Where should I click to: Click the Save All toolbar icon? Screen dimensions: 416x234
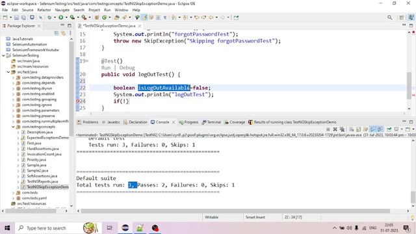(x=23, y=18)
